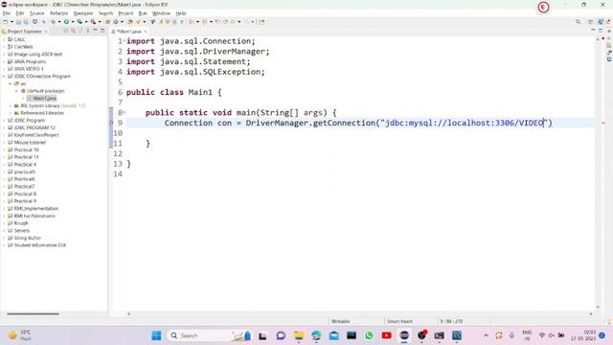
Task: Click the Project Explorer horizontal scrollbar
Action: click(x=33, y=313)
